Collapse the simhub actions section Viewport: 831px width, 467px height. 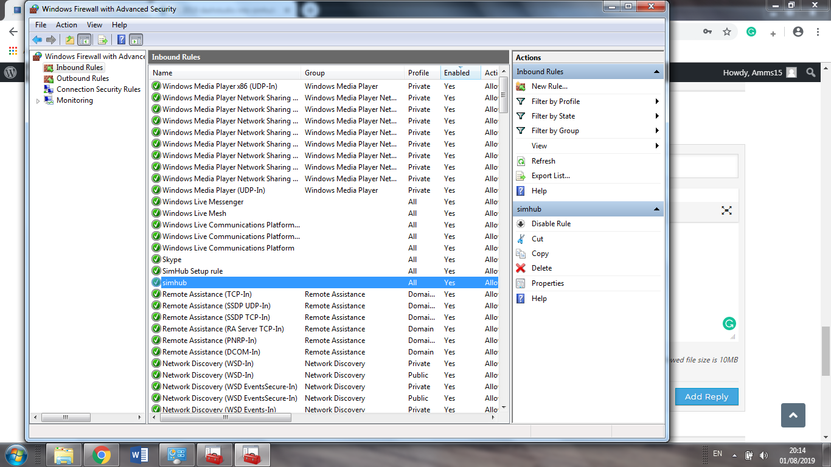click(x=656, y=209)
